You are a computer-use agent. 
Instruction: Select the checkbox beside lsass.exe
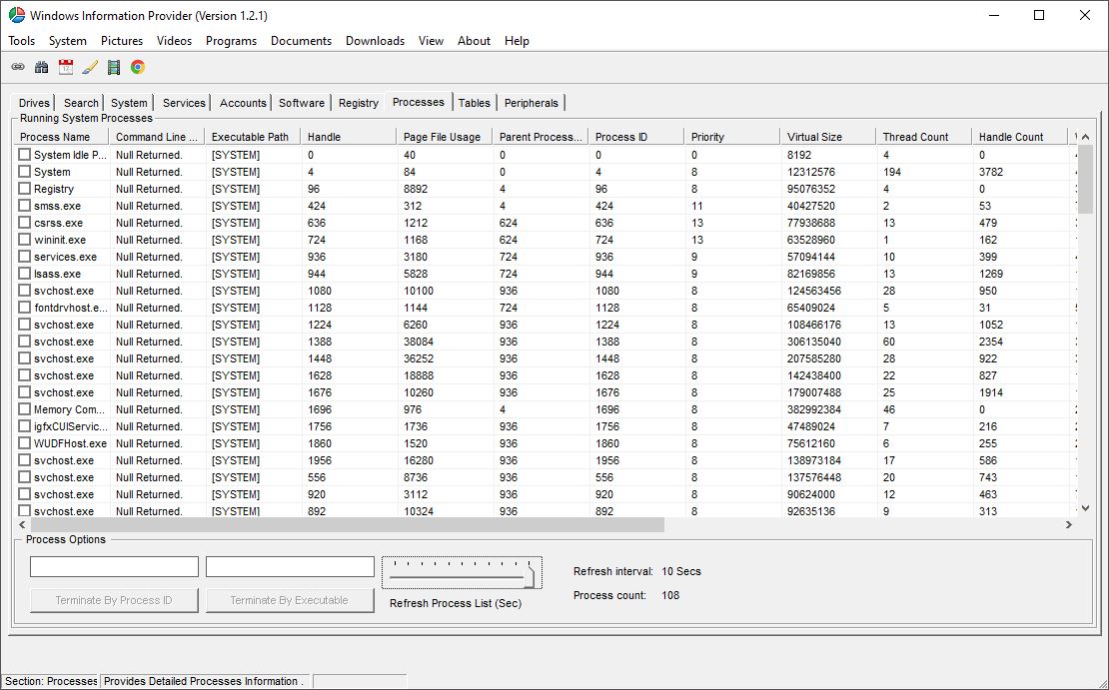[24, 273]
